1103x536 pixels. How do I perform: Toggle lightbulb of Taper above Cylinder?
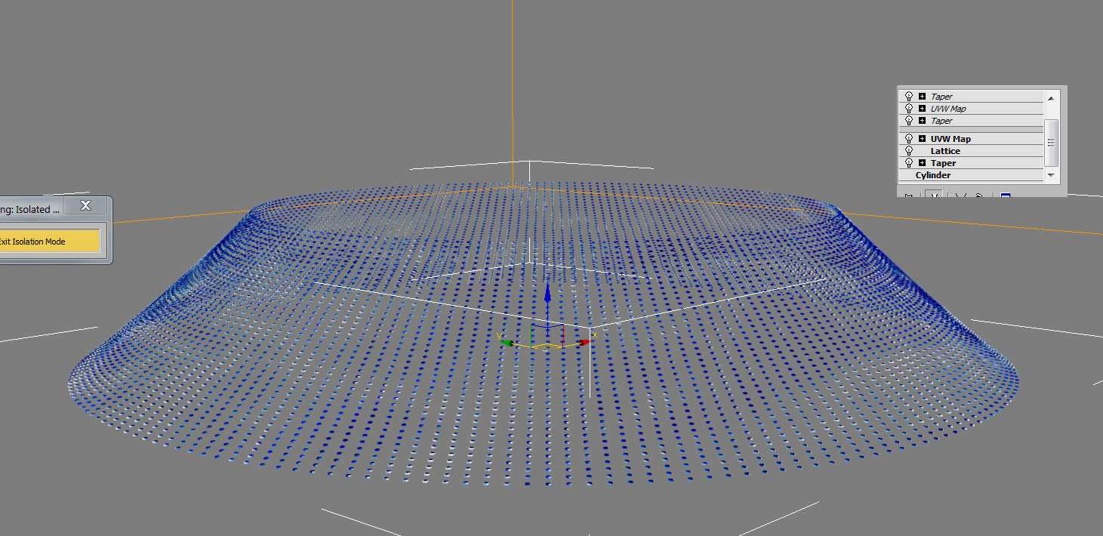[909, 163]
